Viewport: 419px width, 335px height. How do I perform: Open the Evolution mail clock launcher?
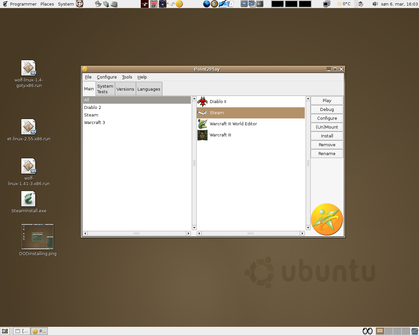(x=214, y=4)
